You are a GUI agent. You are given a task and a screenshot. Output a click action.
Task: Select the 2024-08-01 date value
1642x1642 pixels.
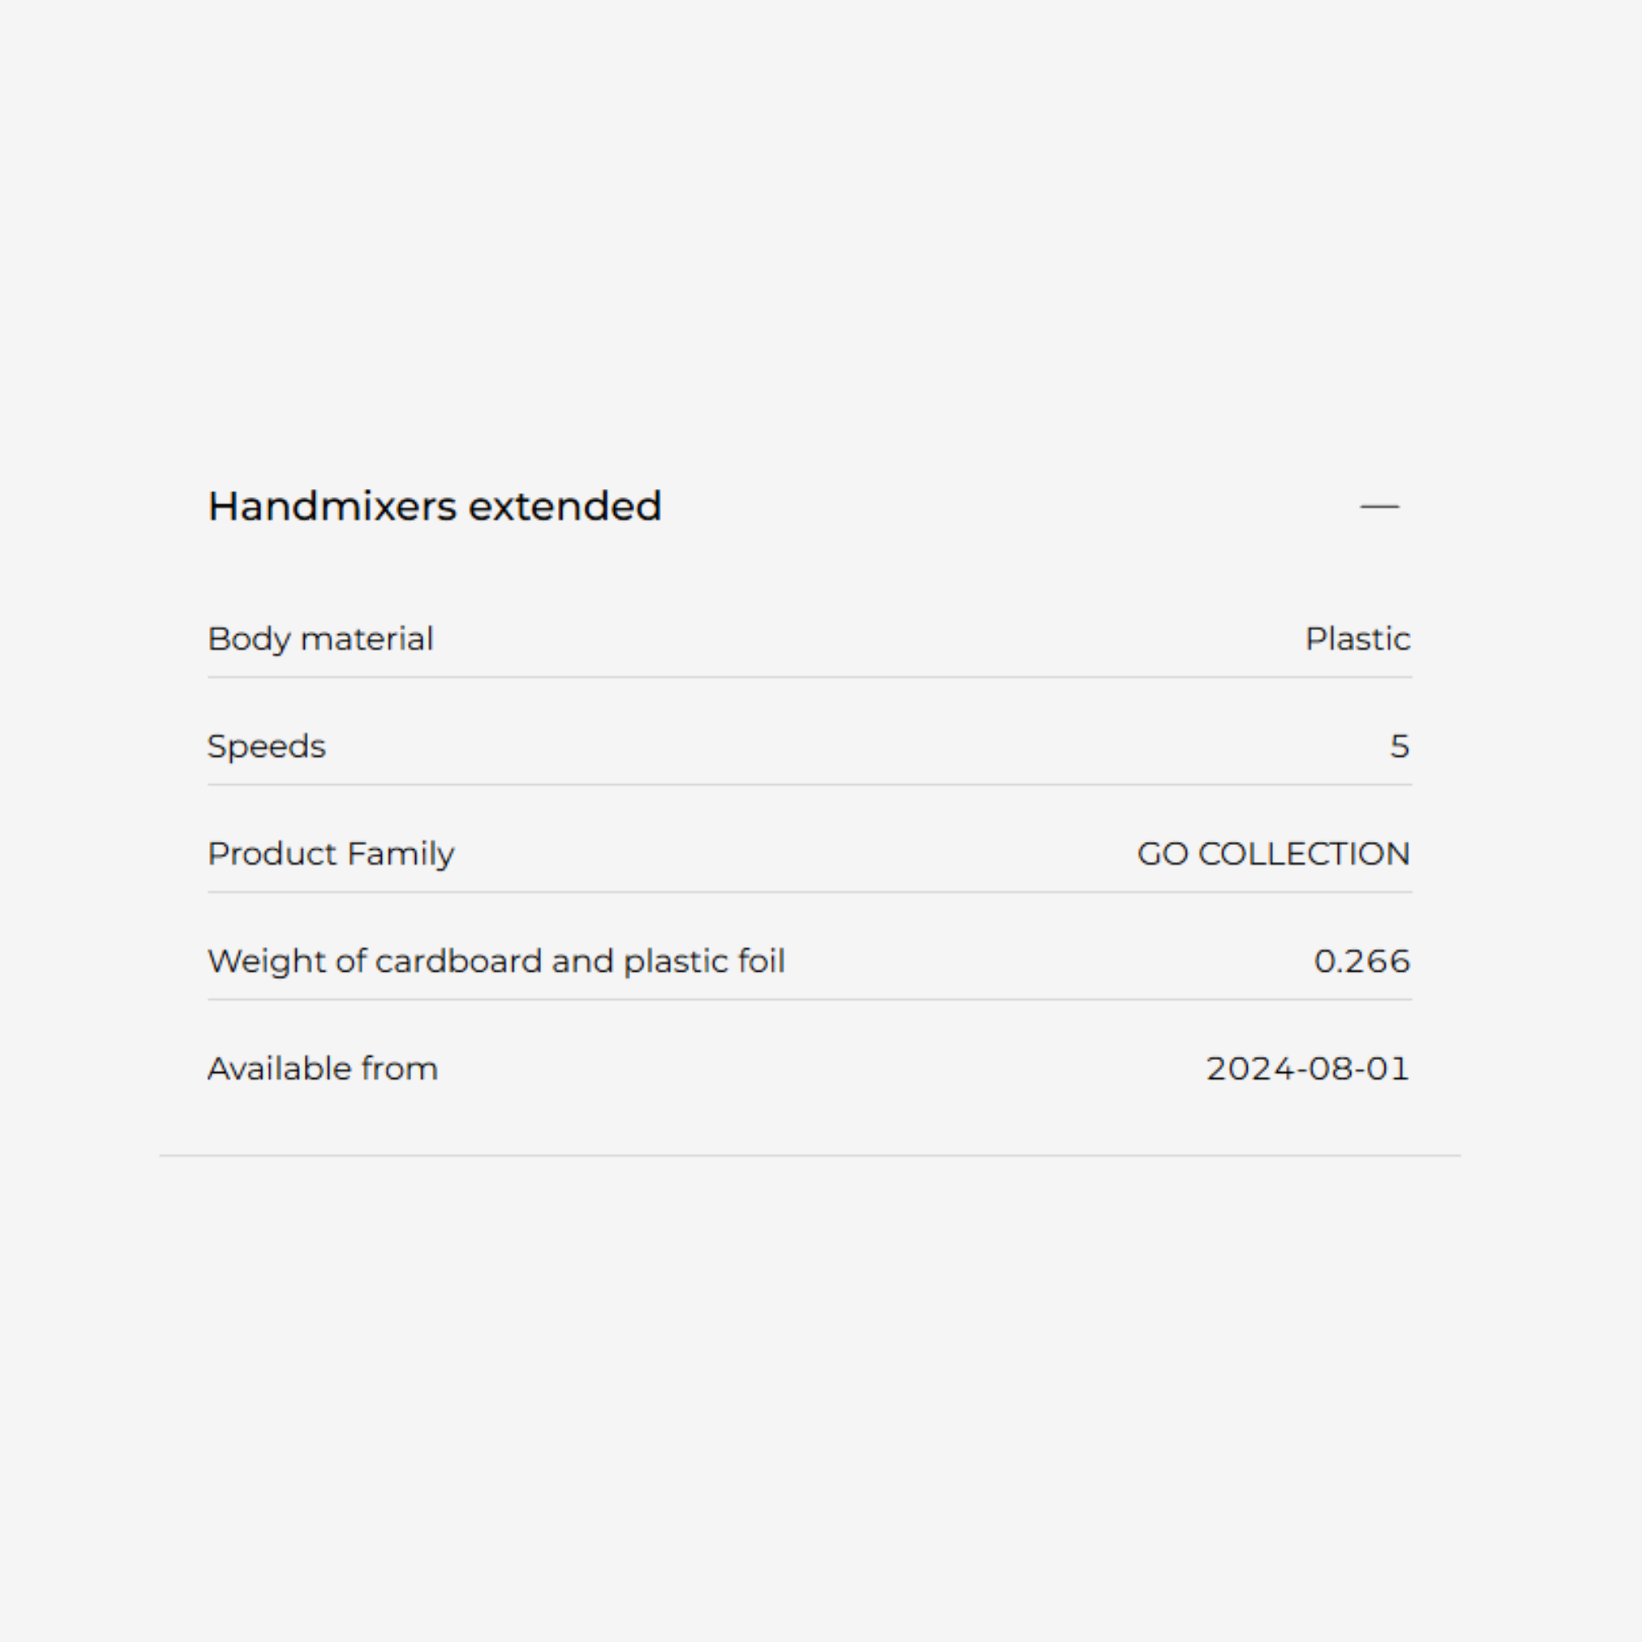pyautogui.click(x=1307, y=1068)
